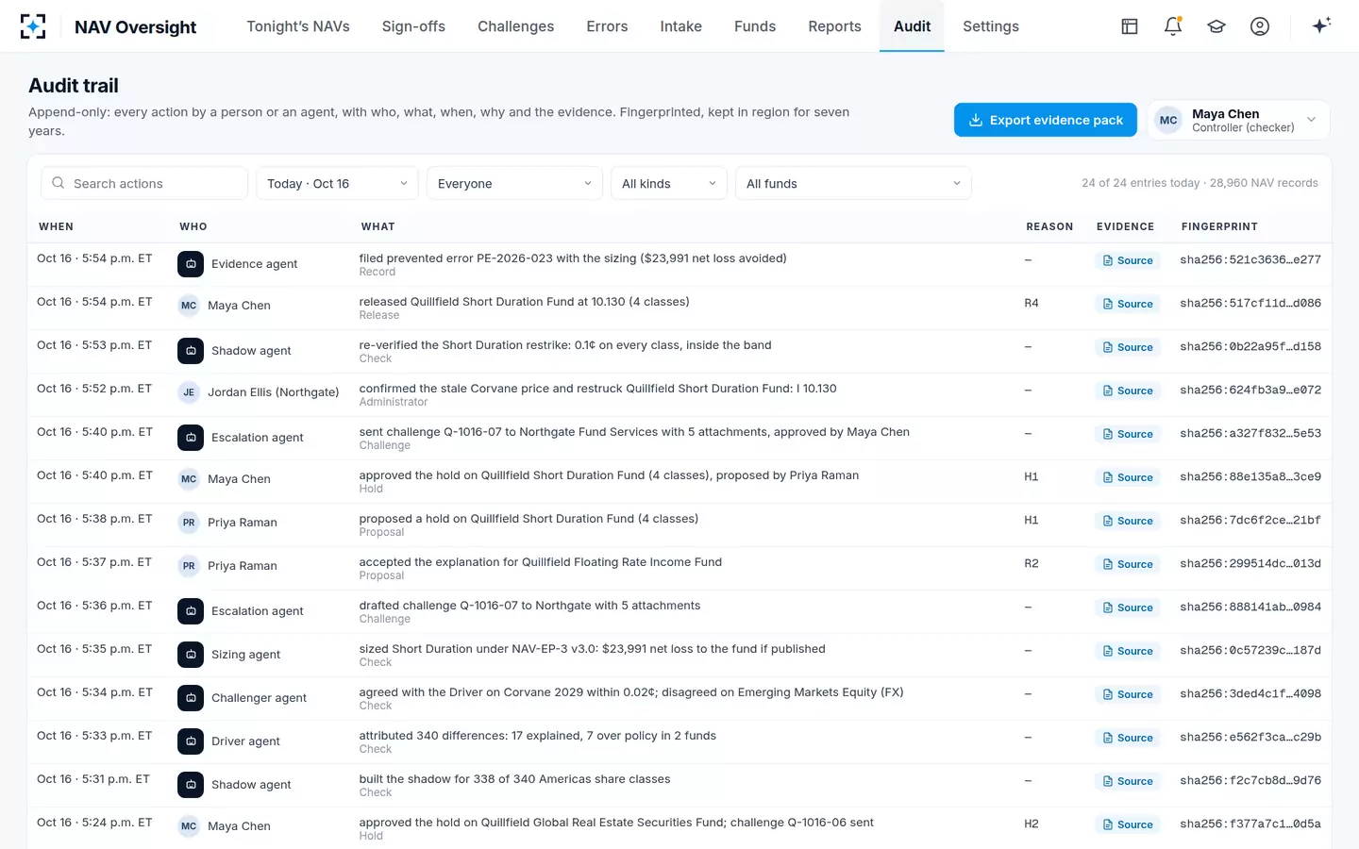The width and height of the screenshot is (1359, 849).
Task: Select the Errors tab
Action: (607, 26)
